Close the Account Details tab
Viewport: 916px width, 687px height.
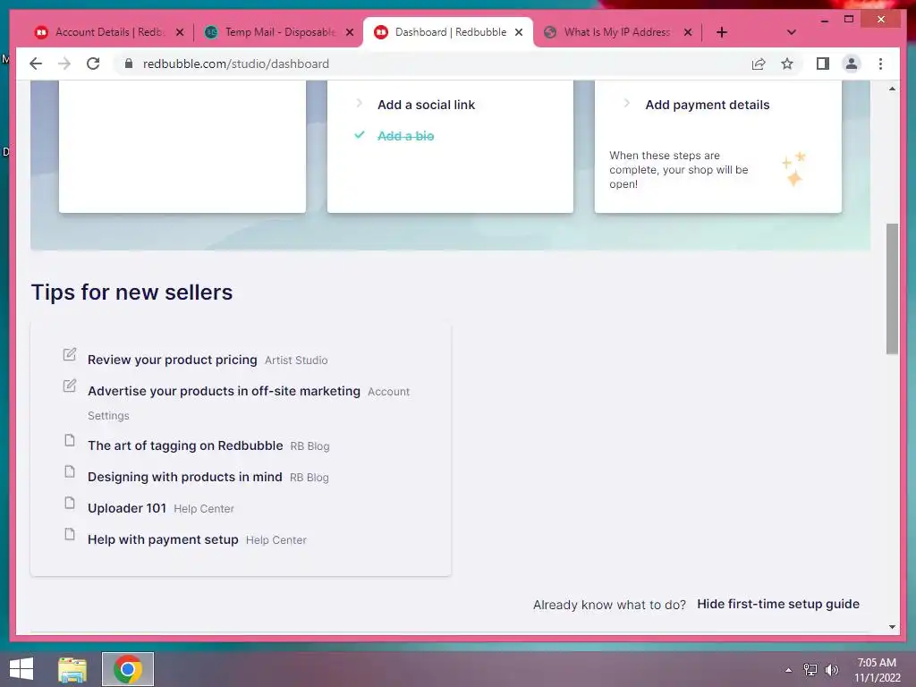coord(180,32)
